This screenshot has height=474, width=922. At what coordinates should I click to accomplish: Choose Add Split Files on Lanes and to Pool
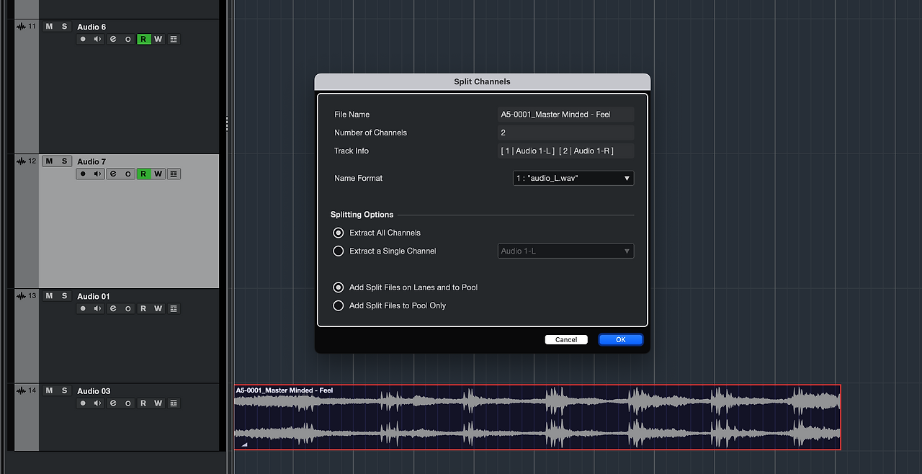(338, 287)
